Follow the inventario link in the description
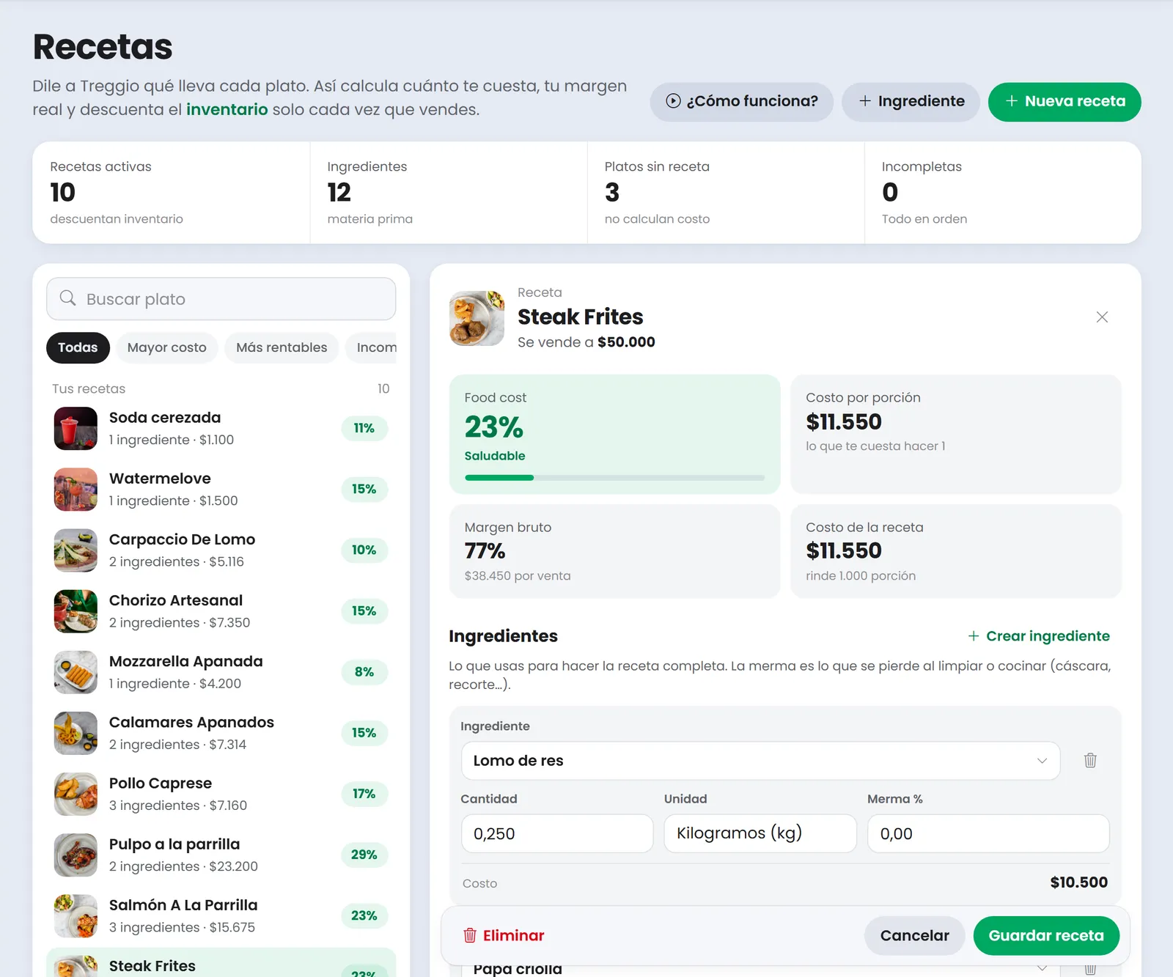 (227, 109)
